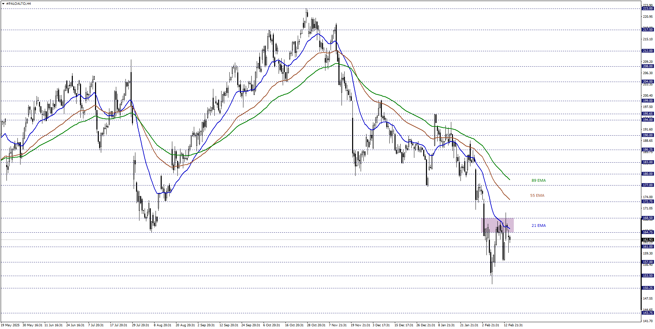Click the 153.50 price level tag
This screenshot has height=329, width=655.
point(647,276)
